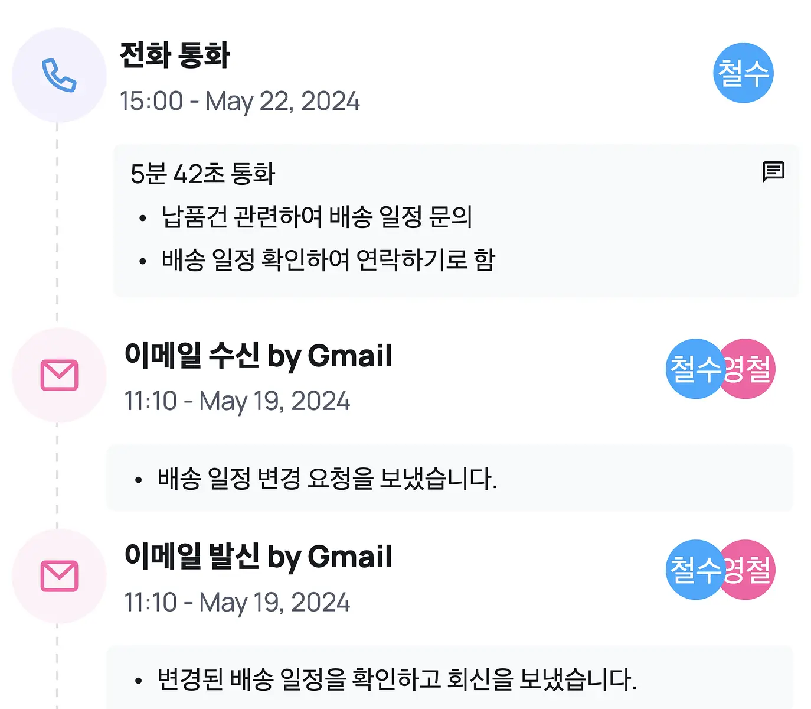Select the 철수 avatar on 전화 통화
The image size is (811, 709).
pyautogui.click(x=744, y=73)
